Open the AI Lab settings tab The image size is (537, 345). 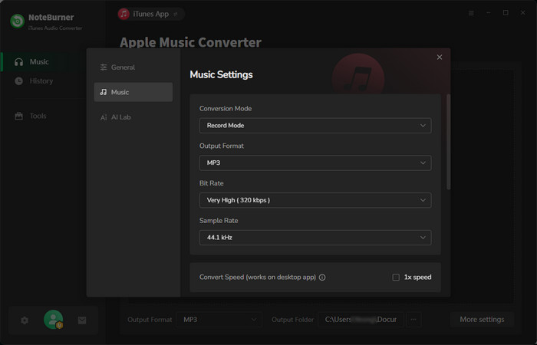pos(133,117)
